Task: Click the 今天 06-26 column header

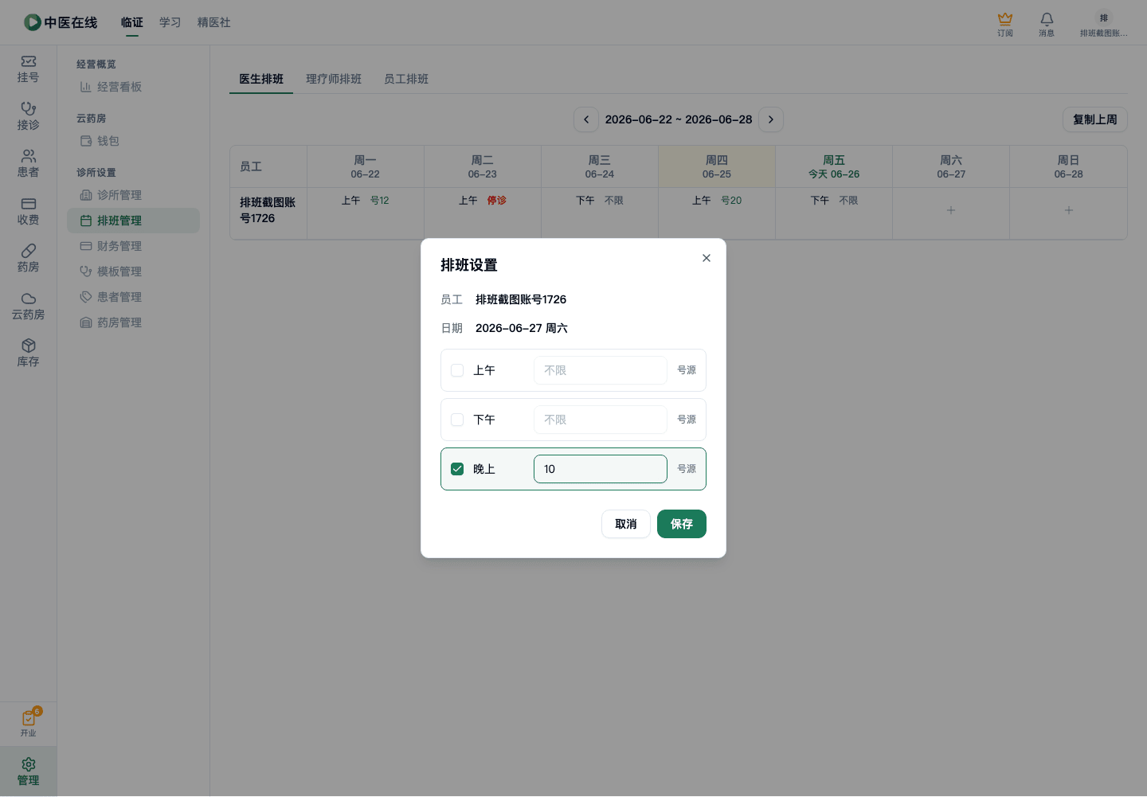Action: click(834, 166)
